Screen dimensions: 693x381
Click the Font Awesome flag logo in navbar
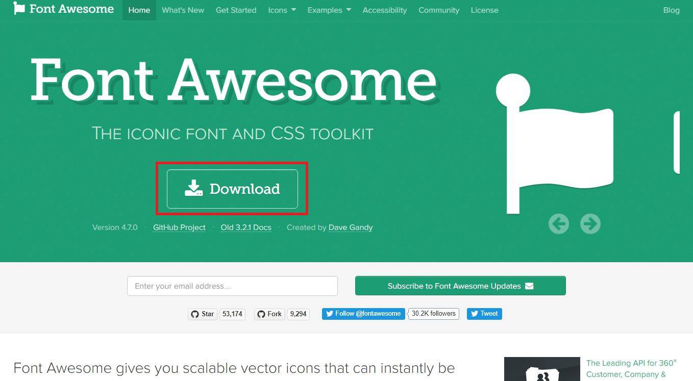[19, 9]
